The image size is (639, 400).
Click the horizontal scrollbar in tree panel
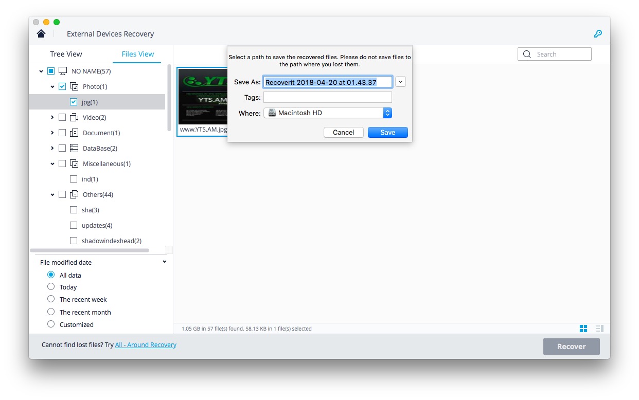pyautogui.click(x=90, y=250)
